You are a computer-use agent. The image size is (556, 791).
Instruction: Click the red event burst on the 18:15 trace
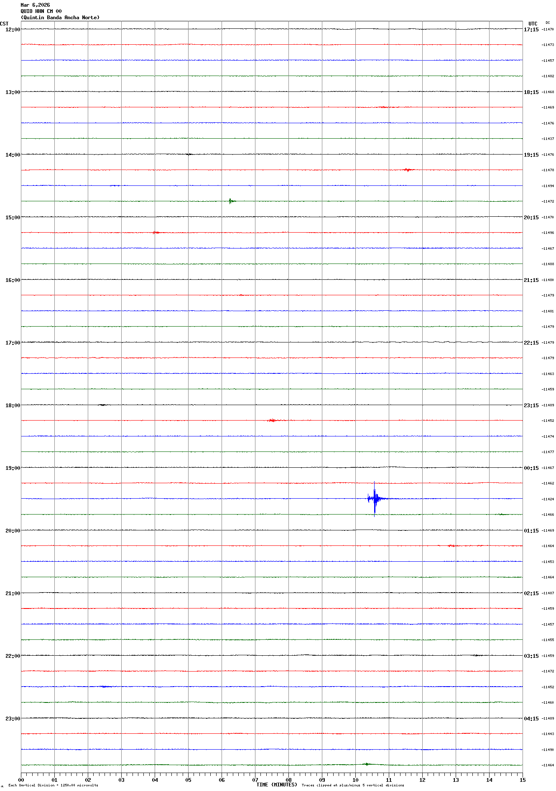click(272, 420)
